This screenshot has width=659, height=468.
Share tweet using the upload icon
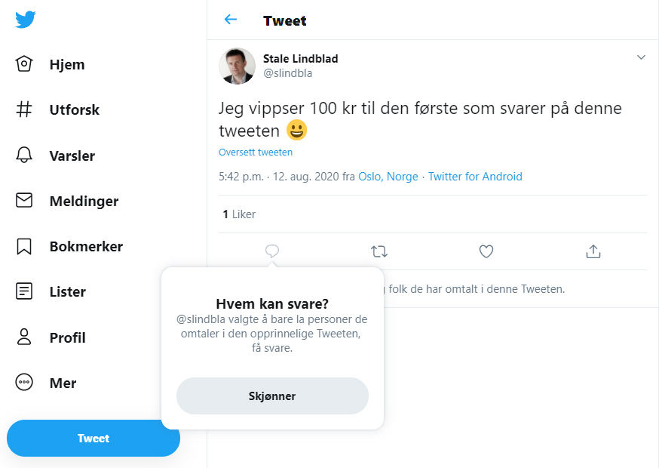tap(593, 251)
